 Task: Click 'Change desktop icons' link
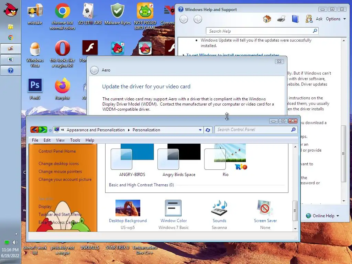(58, 163)
